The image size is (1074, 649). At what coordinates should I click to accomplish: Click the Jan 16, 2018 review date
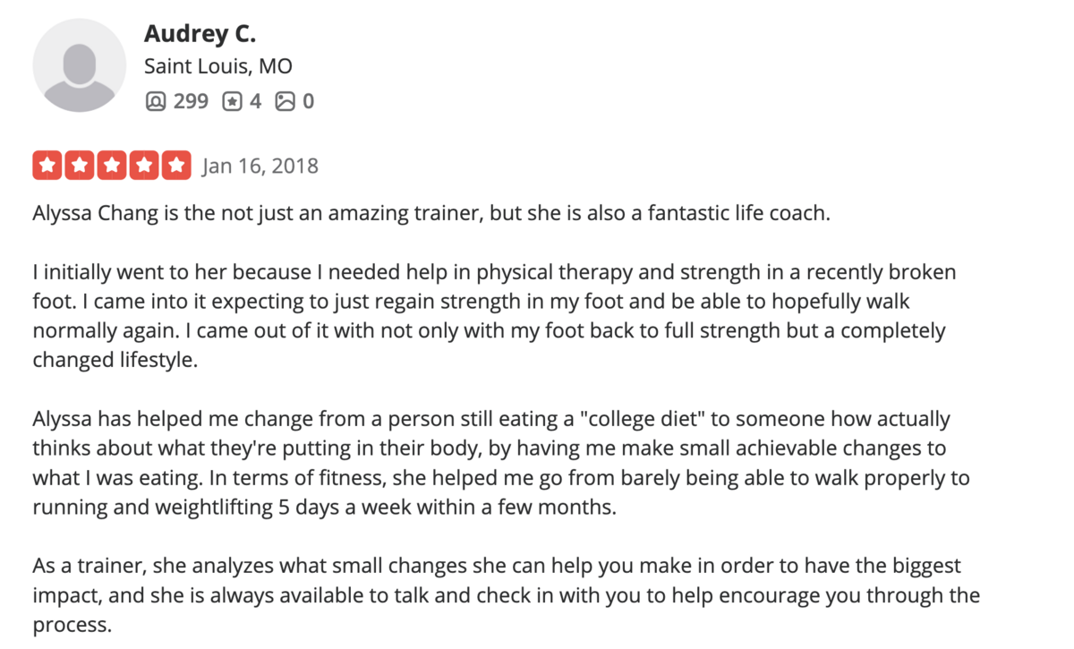click(x=260, y=167)
